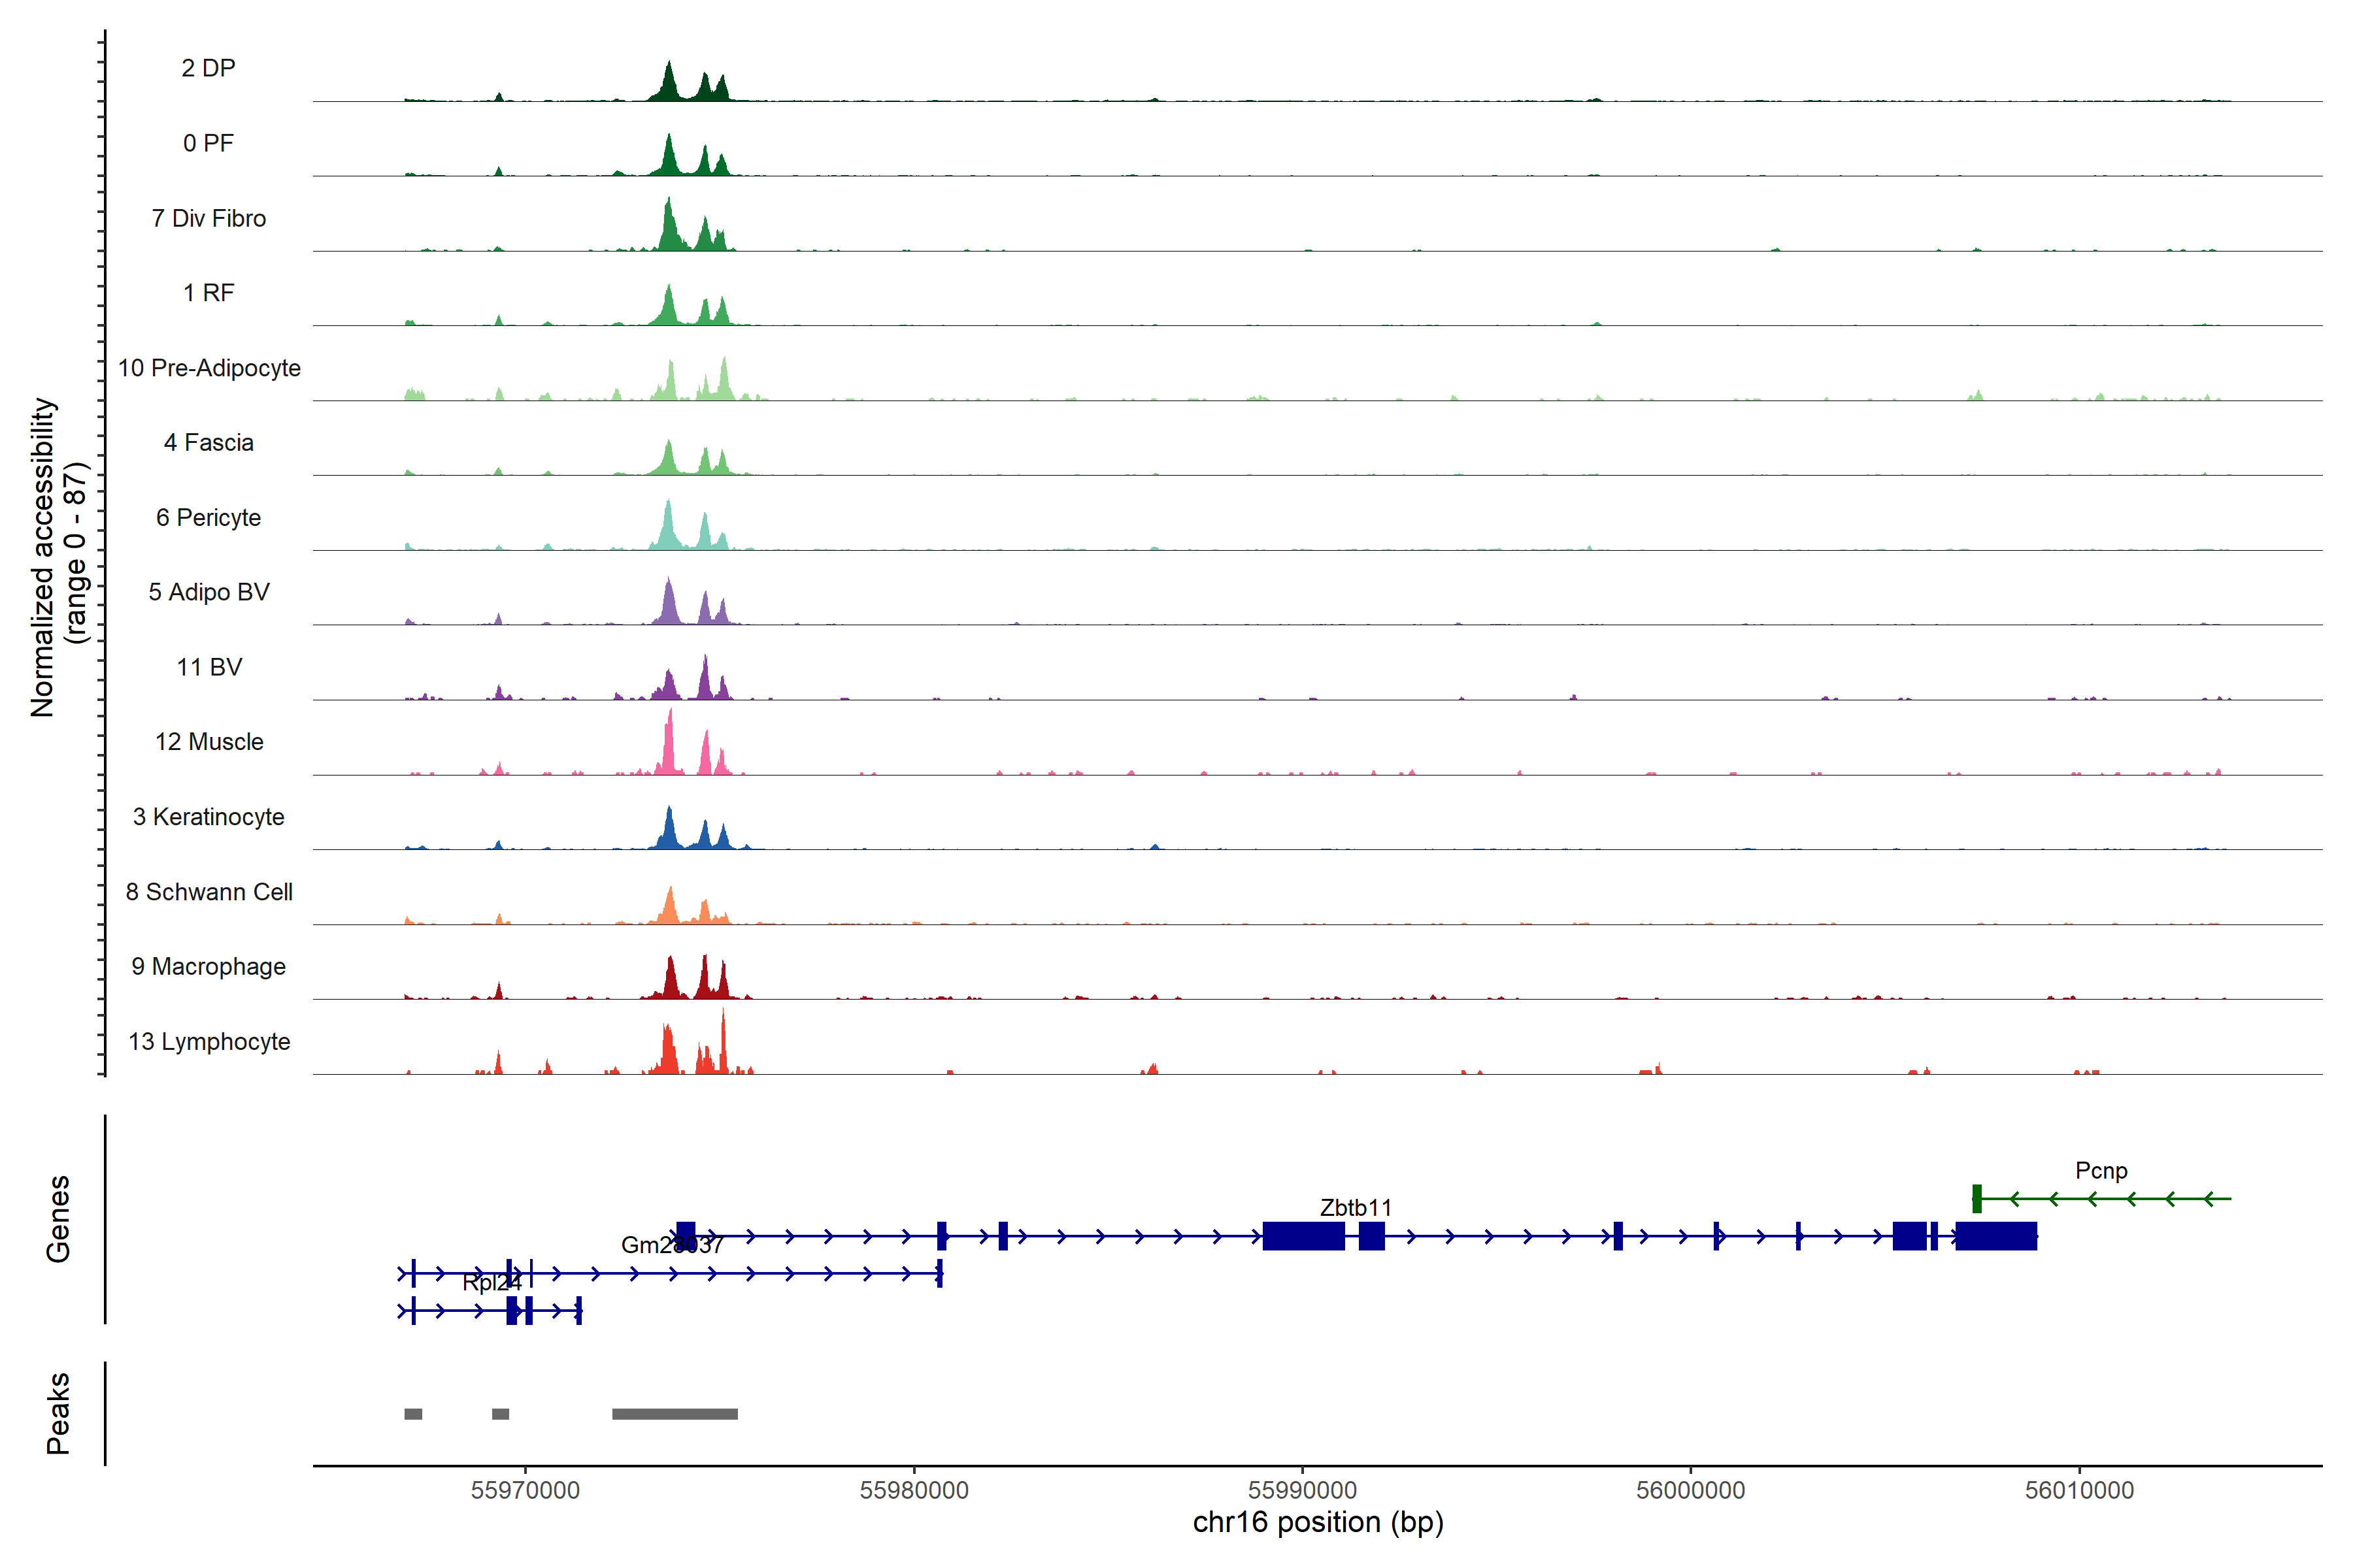Click the 2 DP track label
Screen dimensions: 2353x1568
[208, 68]
